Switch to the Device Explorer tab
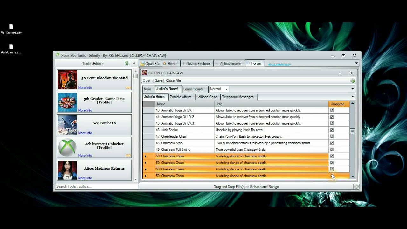 click(x=197, y=64)
